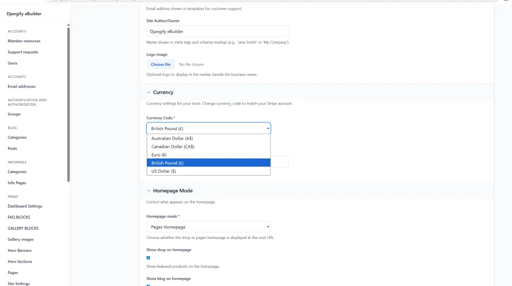The image size is (512, 286).
Task: Open Groups under Authentication
Action: click(x=14, y=114)
